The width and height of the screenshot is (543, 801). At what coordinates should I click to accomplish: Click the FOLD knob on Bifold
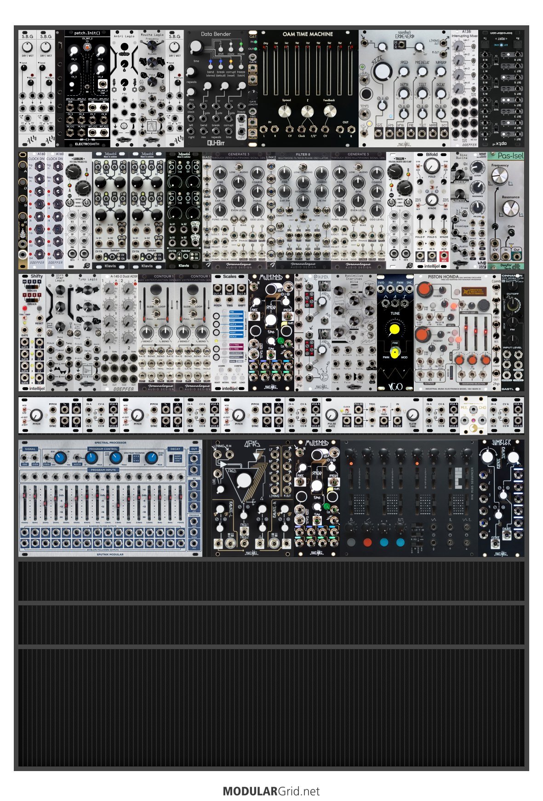tap(431, 166)
